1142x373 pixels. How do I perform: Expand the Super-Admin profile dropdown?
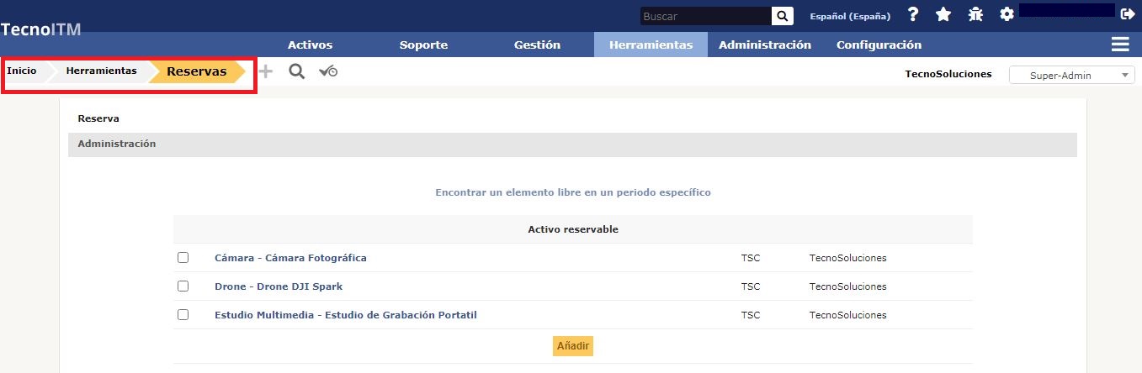1071,76
